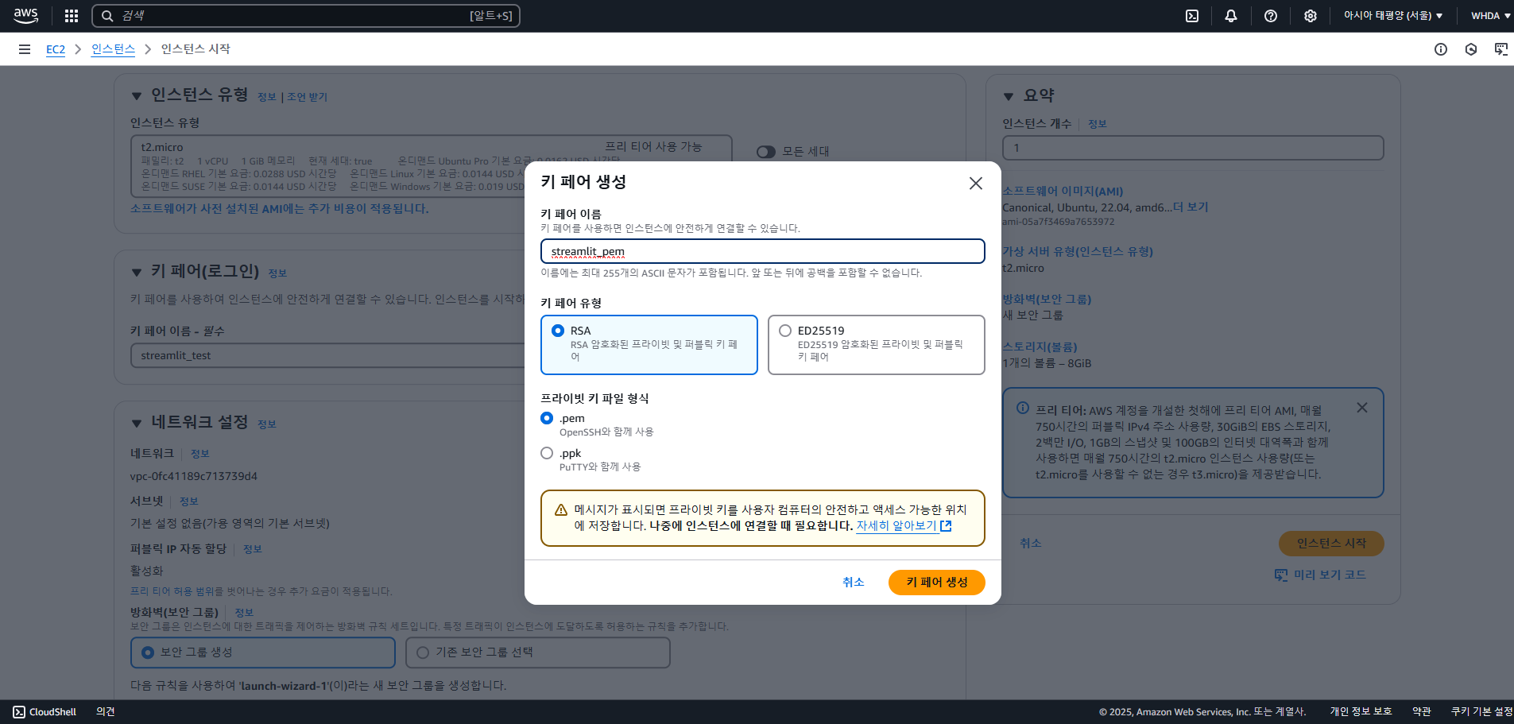Choose the .ppk private key format
Screen dimensions: 1514x724
547,453
